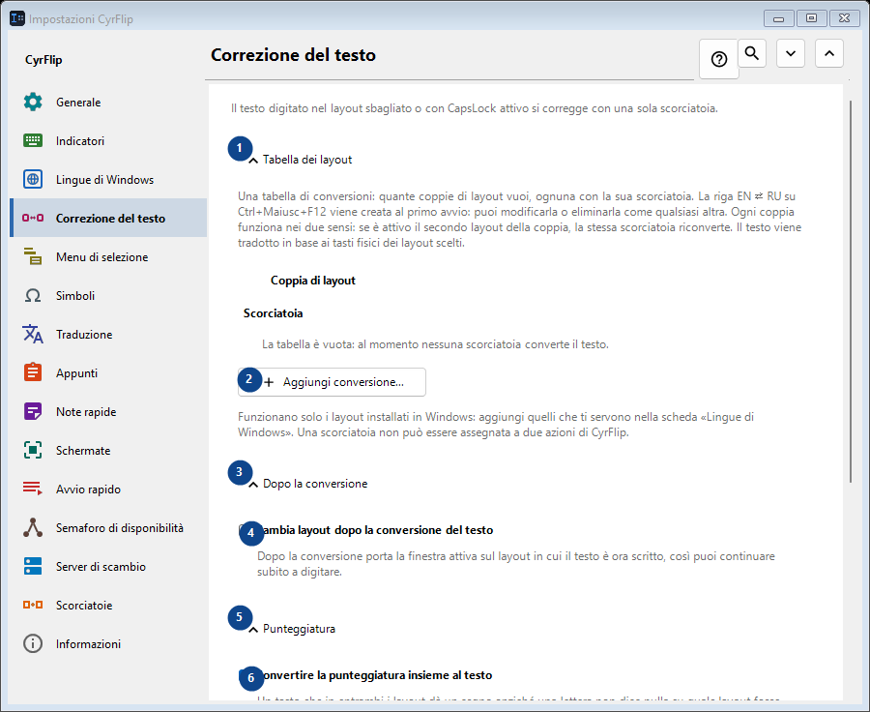This screenshot has width=870, height=712.
Task: Click the Semaforo di disponibilità icon
Action: coord(33,527)
